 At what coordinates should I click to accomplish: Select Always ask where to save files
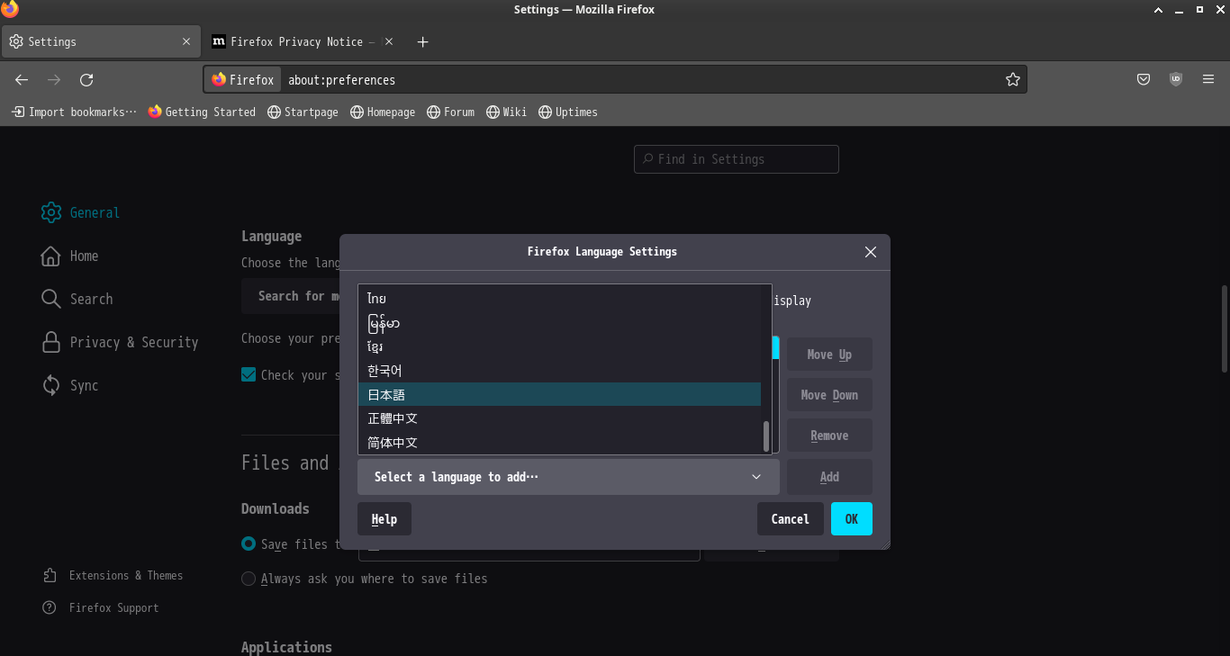(249, 579)
